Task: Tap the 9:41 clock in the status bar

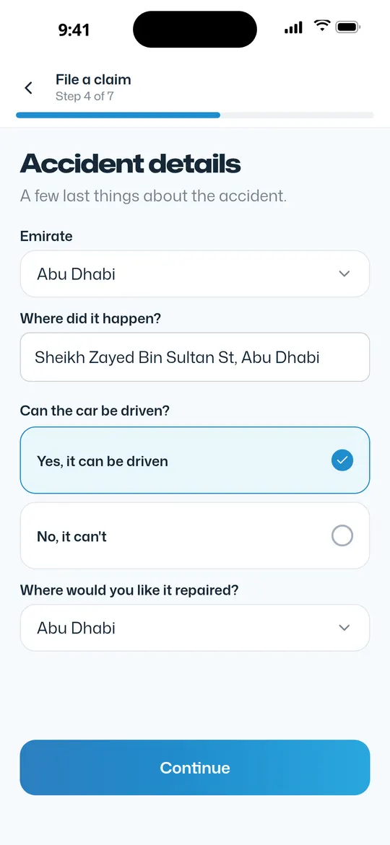Action: click(74, 30)
